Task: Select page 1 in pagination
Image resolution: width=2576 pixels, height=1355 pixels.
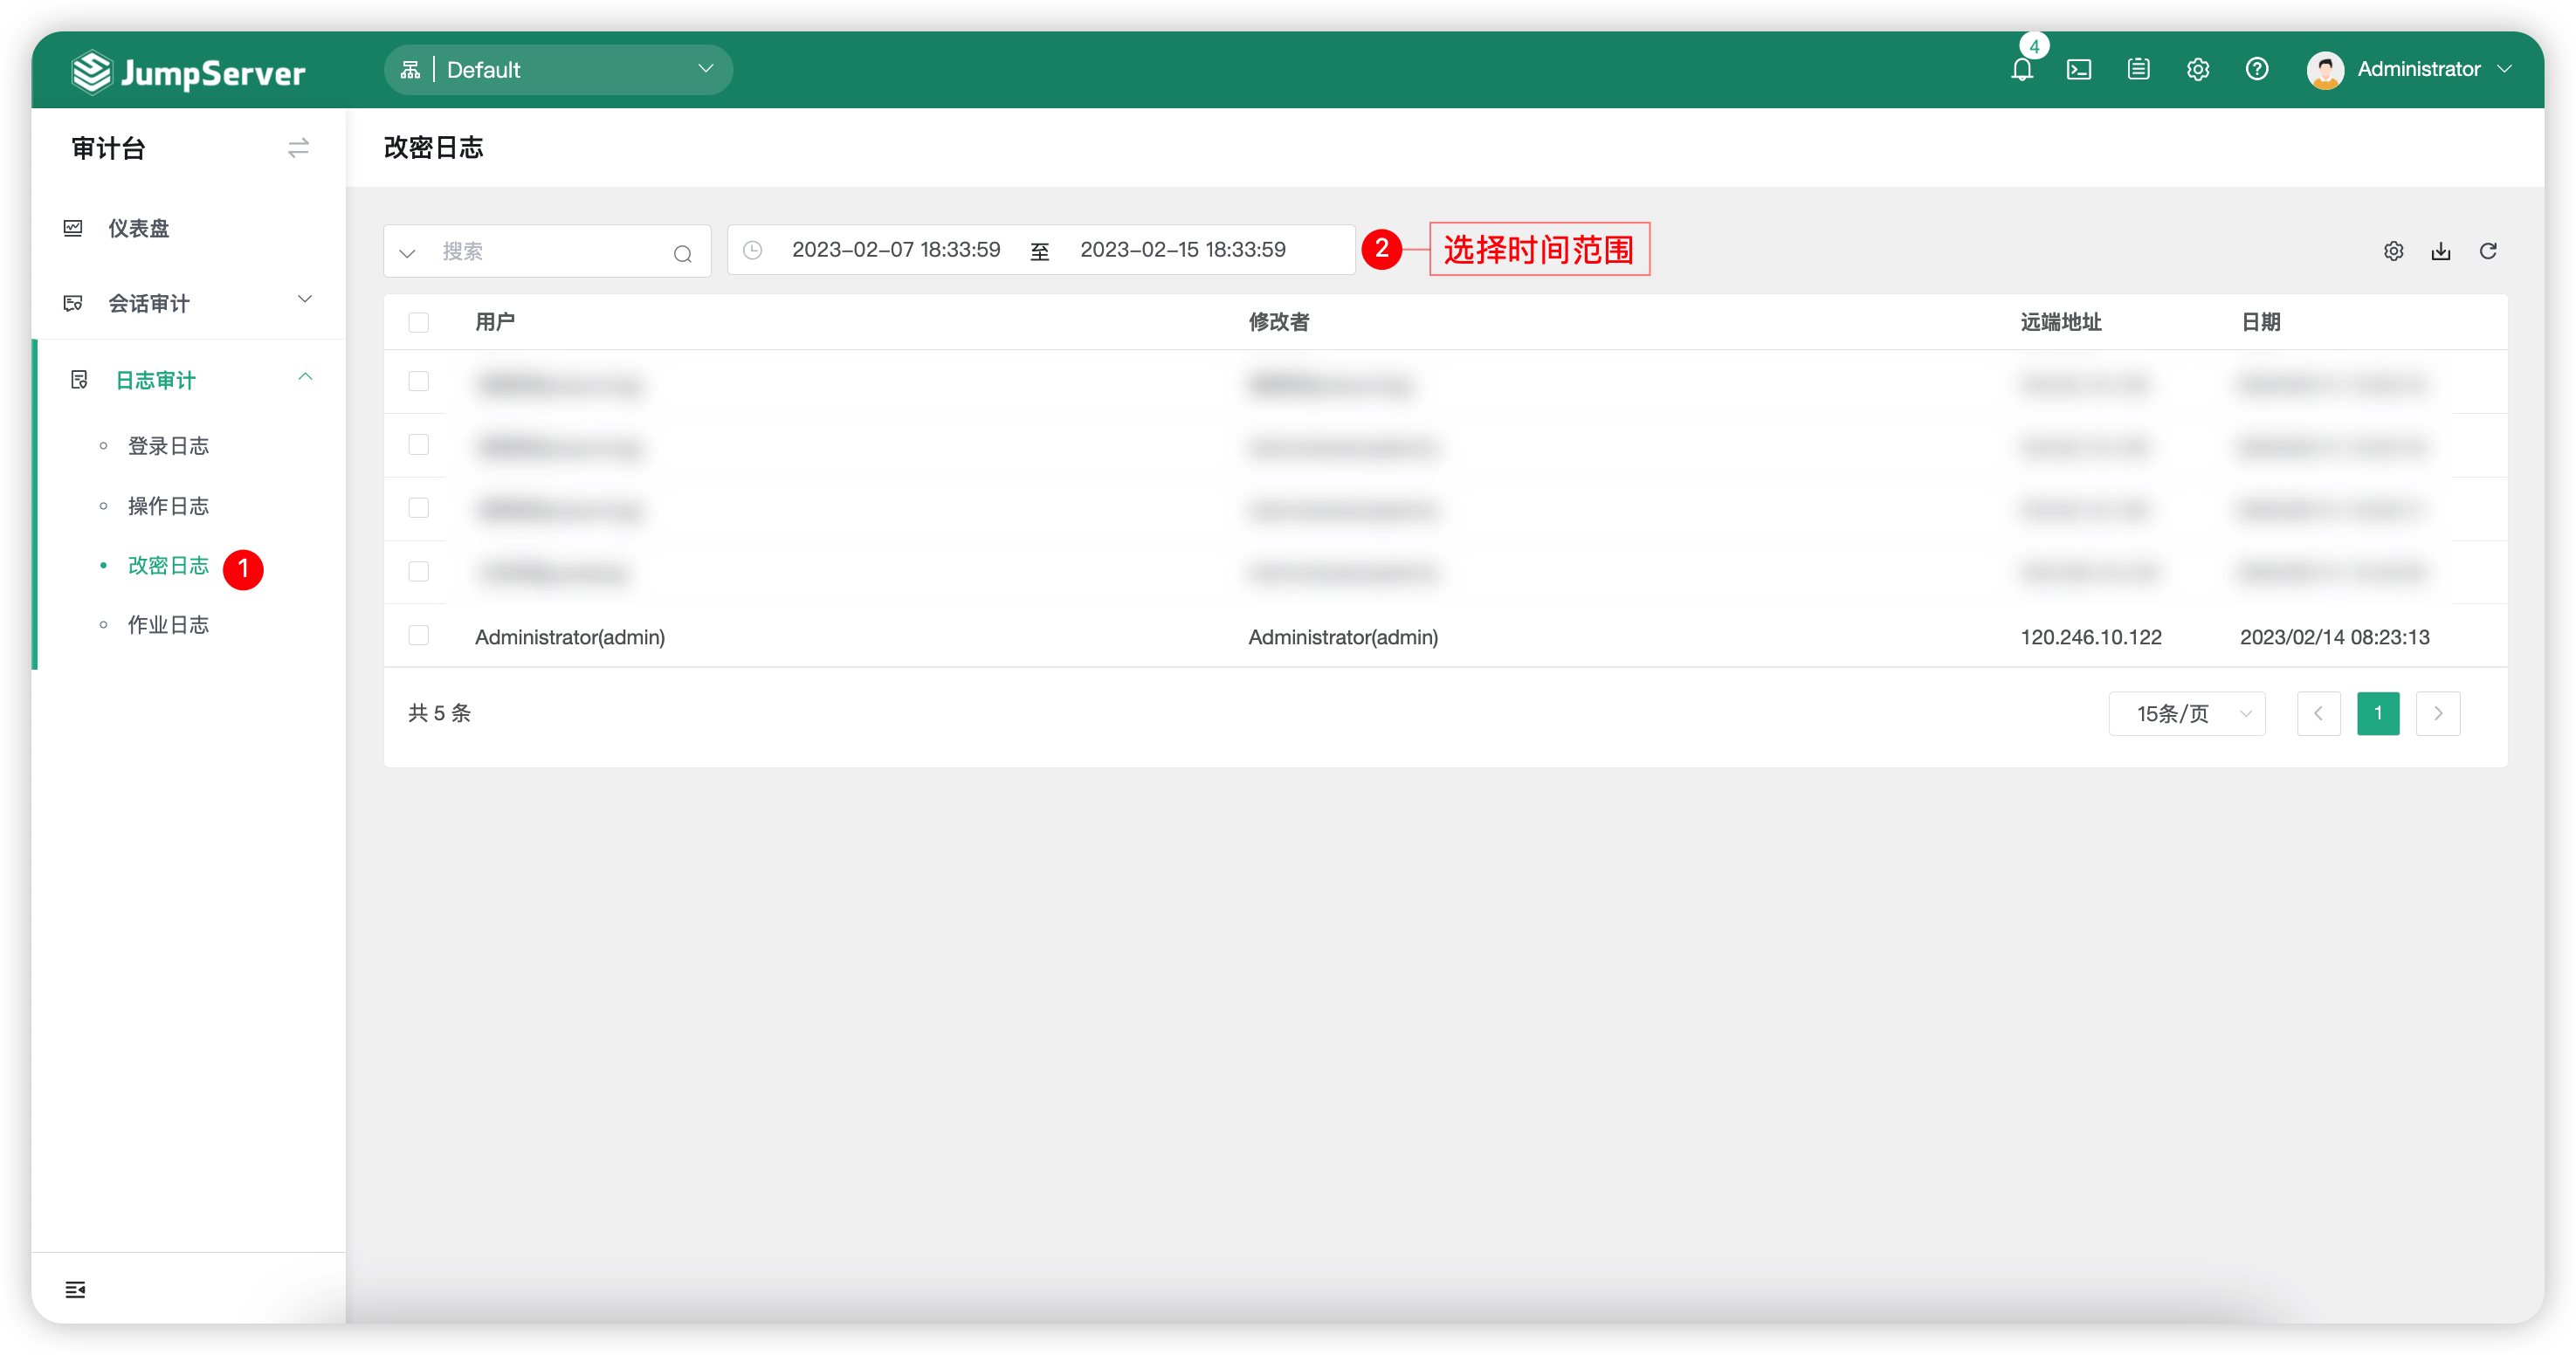Action: (2378, 713)
